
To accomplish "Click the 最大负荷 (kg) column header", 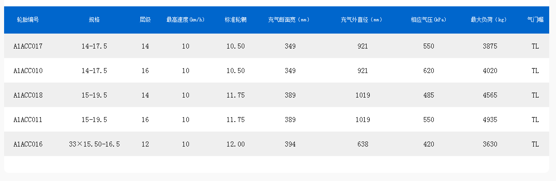I will pyautogui.click(x=490, y=20).
